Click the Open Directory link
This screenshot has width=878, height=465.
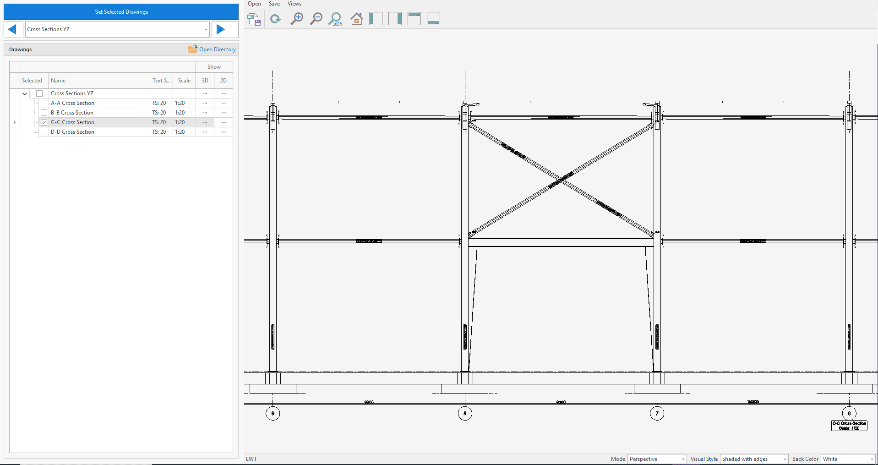212,49
